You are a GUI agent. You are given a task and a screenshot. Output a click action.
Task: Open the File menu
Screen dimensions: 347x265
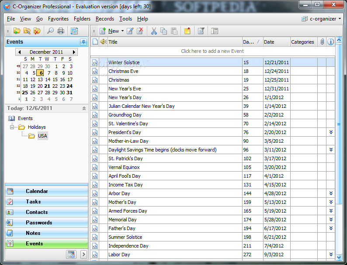tap(11, 19)
